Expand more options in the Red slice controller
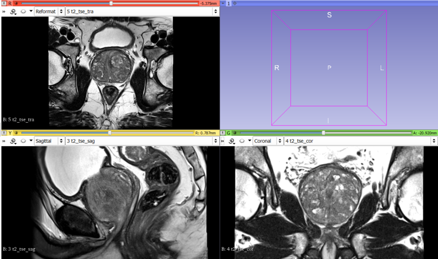Image resolution: width=438 pixels, height=259 pixels. pyautogui.click(x=4, y=11)
